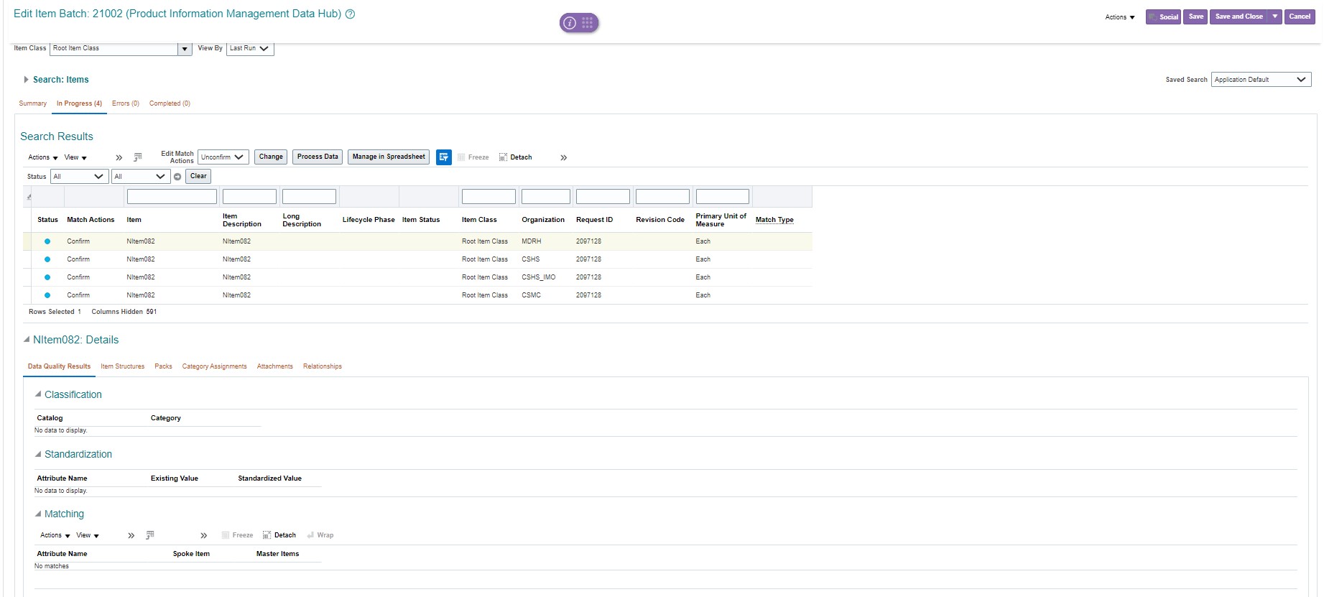The image size is (1324, 597).
Task: Open the Category Assignments tab
Action: tap(214, 366)
